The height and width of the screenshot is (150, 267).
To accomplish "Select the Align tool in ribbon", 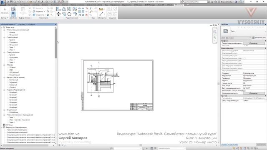I will pyautogui.click(x=58, y=9).
